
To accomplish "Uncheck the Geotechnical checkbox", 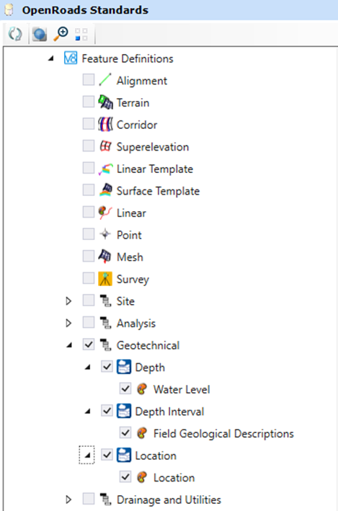I will [89, 345].
